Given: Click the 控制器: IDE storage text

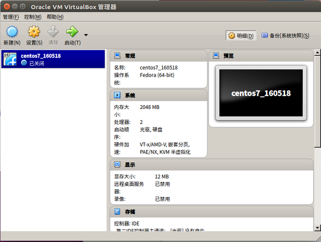Looking at the screenshot, I should click(127, 224).
